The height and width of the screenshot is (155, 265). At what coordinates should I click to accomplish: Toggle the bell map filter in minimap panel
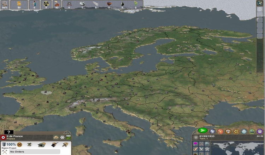pos(195,149)
